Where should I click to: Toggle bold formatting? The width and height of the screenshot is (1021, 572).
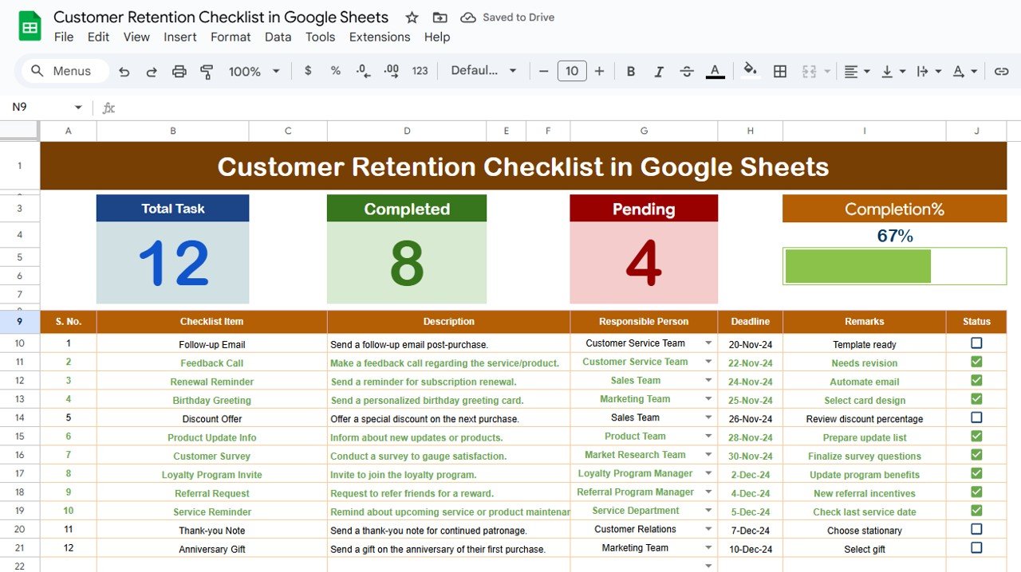coord(631,71)
